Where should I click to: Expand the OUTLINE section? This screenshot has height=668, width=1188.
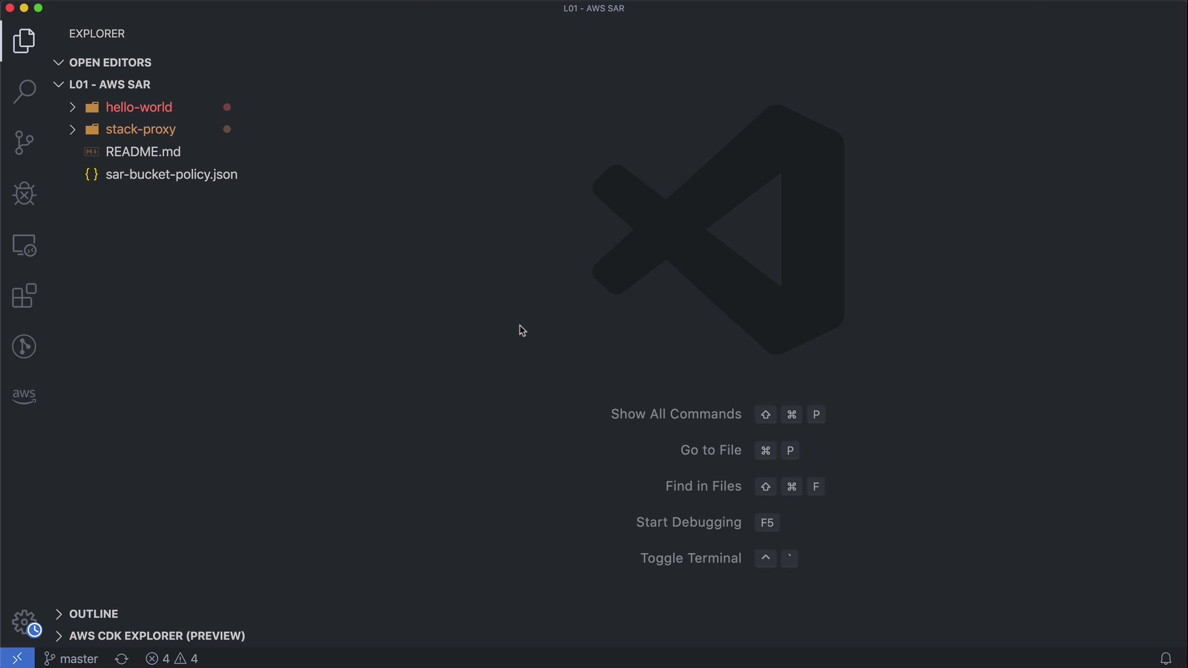pos(93,614)
